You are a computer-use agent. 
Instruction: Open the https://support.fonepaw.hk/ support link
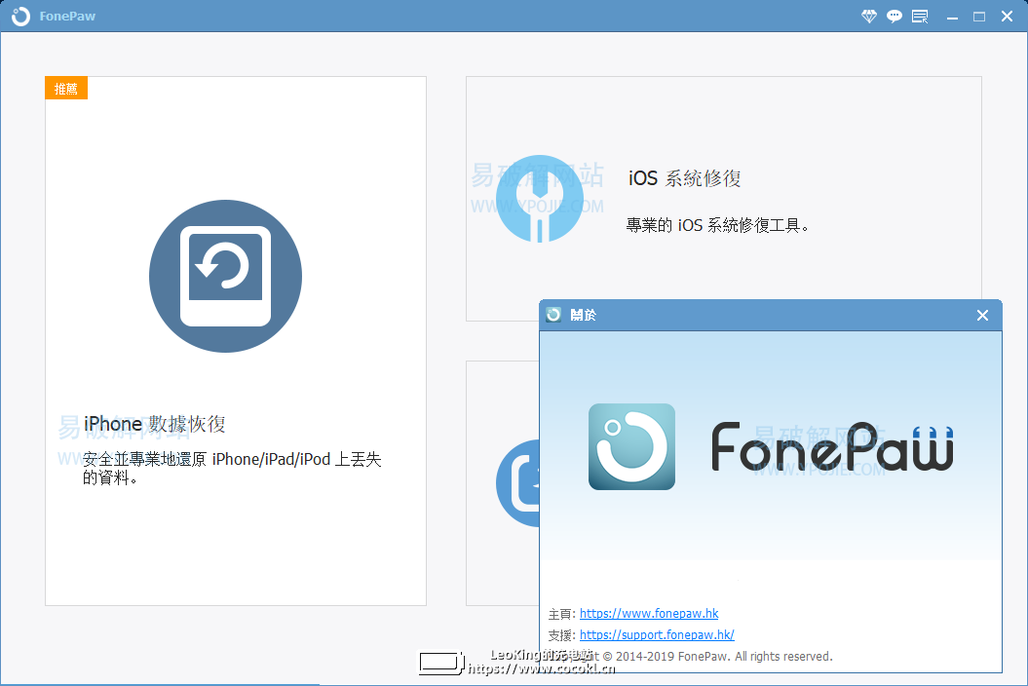[x=657, y=635]
